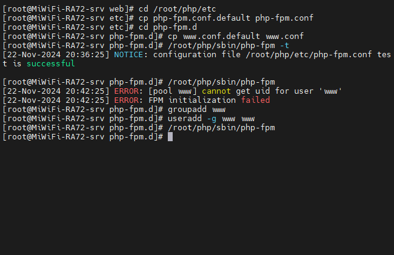Click the cyan '-g' option
Screen dimensions: 394x255
click(x=212, y=119)
